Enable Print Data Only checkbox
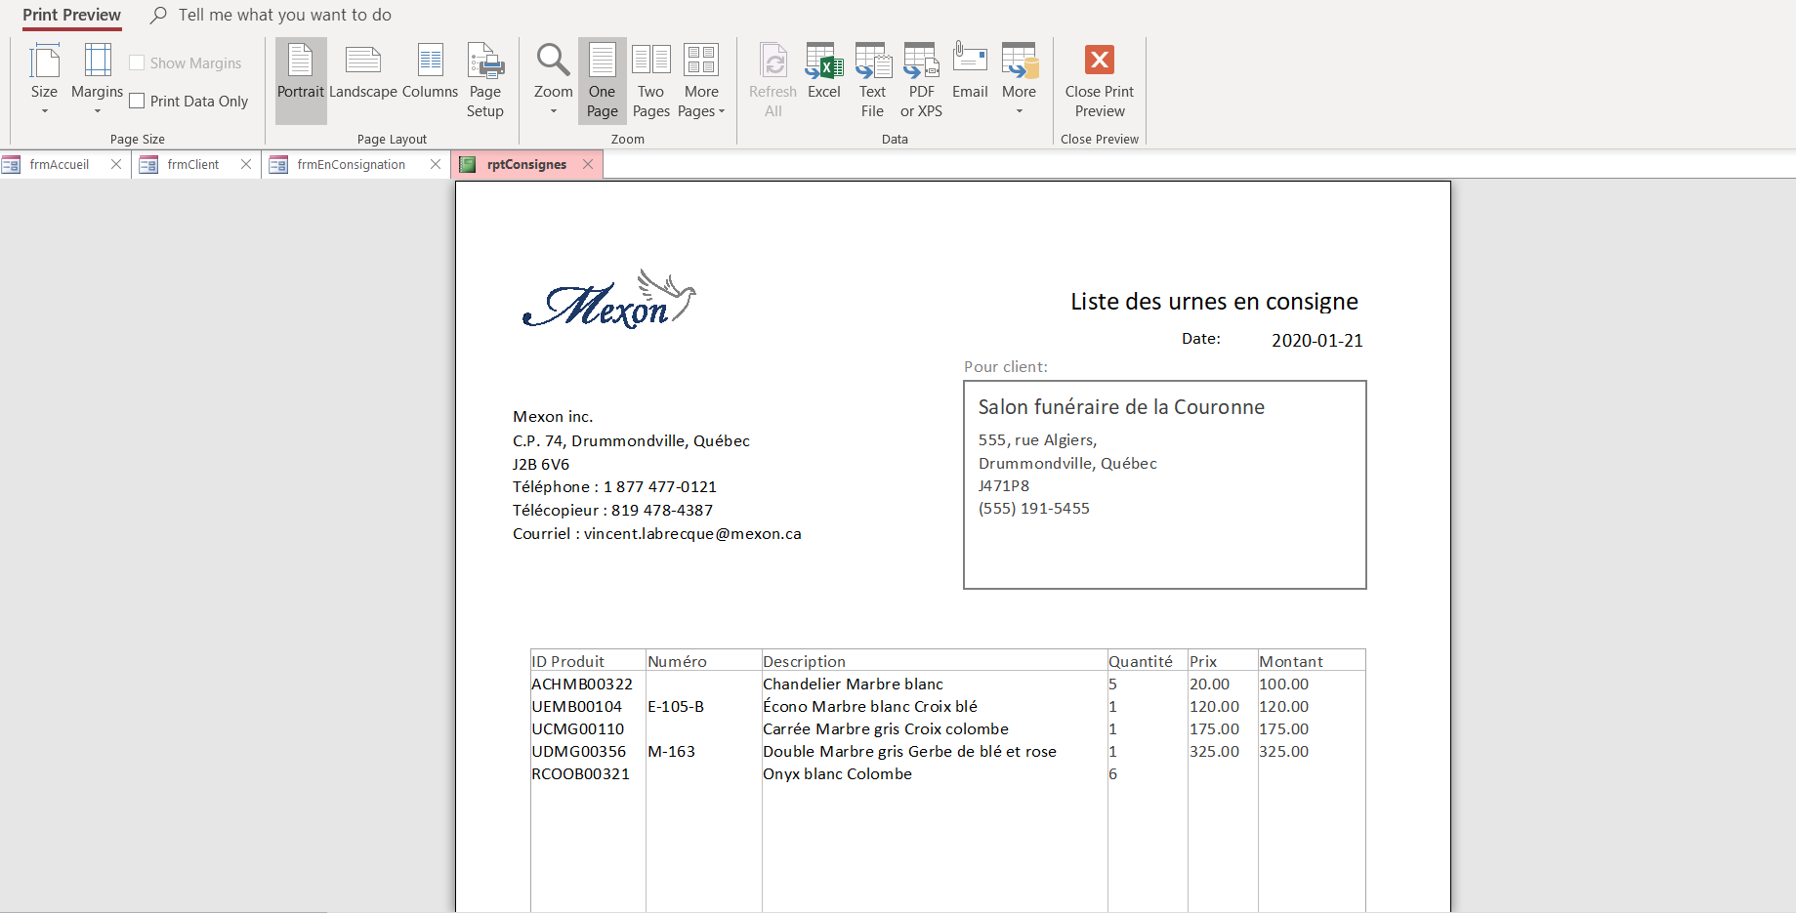This screenshot has width=1796, height=913. (x=138, y=102)
